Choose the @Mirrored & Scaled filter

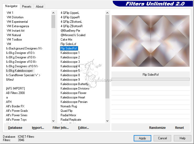click(x=73, y=35)
